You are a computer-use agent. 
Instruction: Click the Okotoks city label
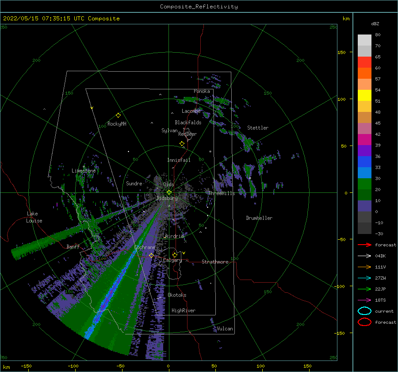[177, 295]
